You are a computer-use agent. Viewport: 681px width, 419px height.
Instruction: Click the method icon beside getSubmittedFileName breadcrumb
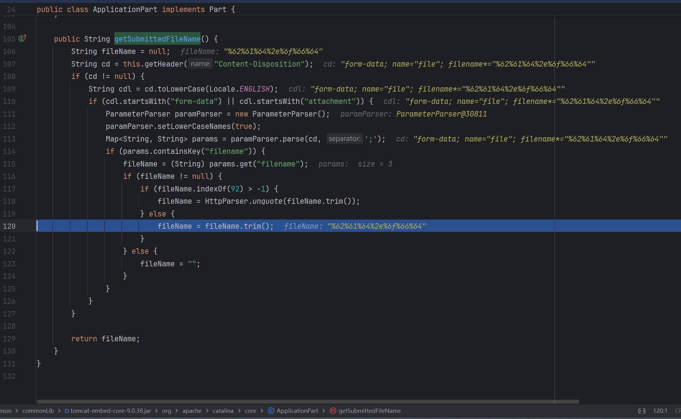coord(333,411)
